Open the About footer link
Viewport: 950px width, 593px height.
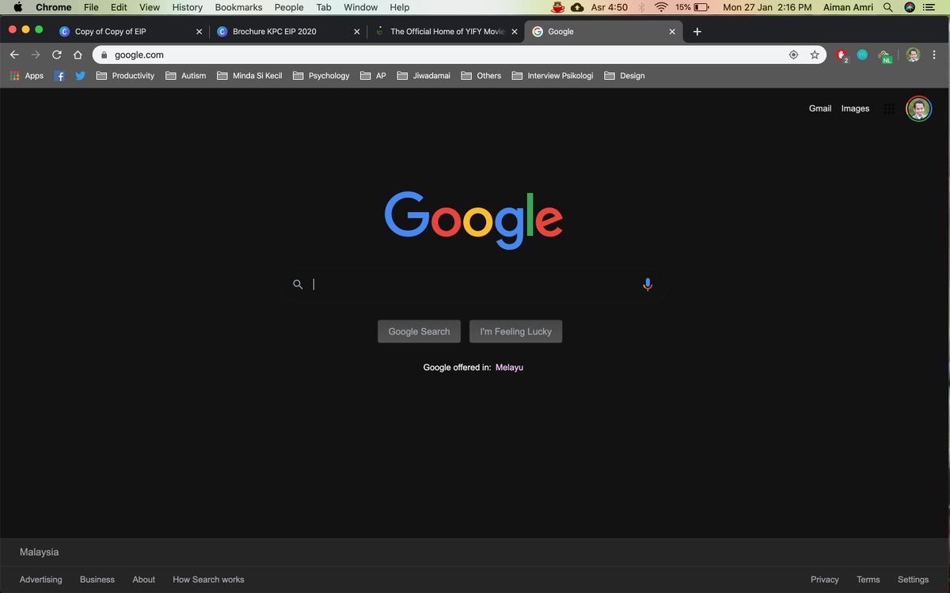point(143,580)
